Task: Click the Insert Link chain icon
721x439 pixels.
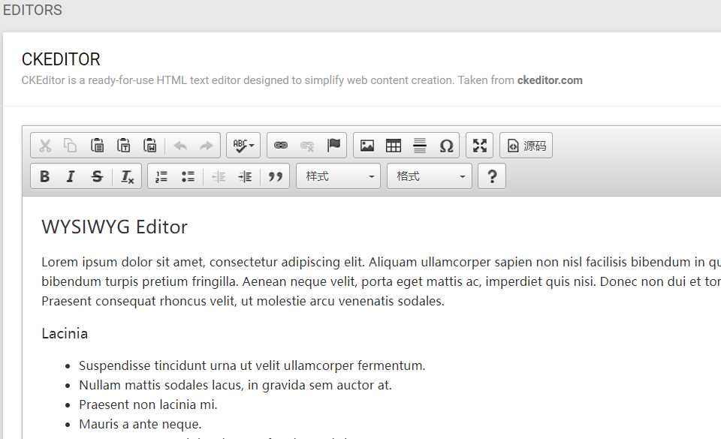Action: [280, 146]
